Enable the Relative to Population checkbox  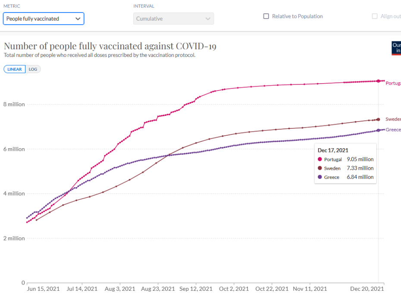click(266, 16)
